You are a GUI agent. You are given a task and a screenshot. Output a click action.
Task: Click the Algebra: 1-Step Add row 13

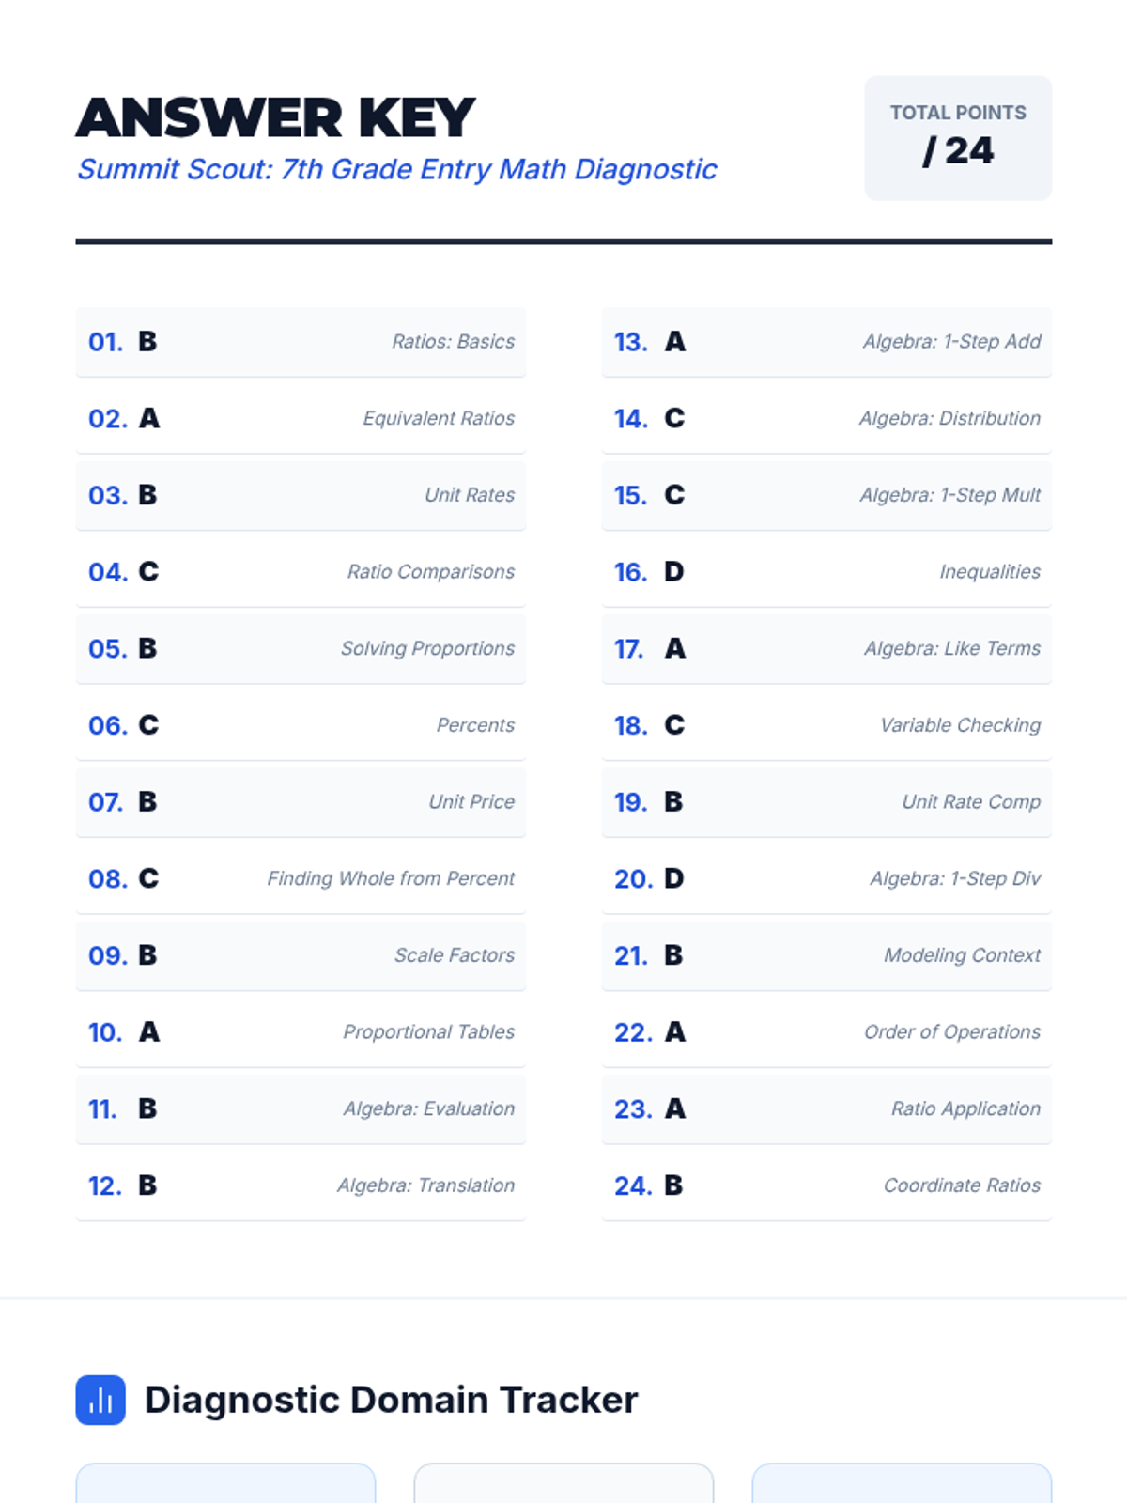tap(826, 342)
